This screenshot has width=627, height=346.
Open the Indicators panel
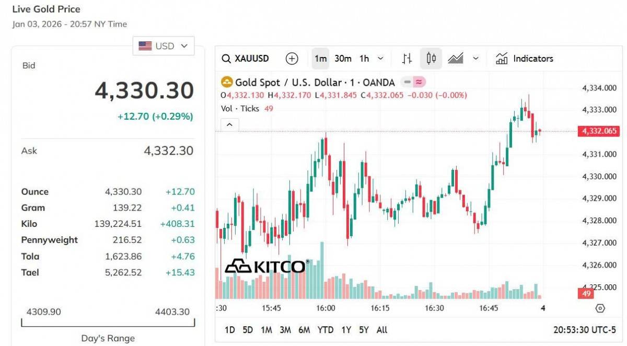click(525, 59)
